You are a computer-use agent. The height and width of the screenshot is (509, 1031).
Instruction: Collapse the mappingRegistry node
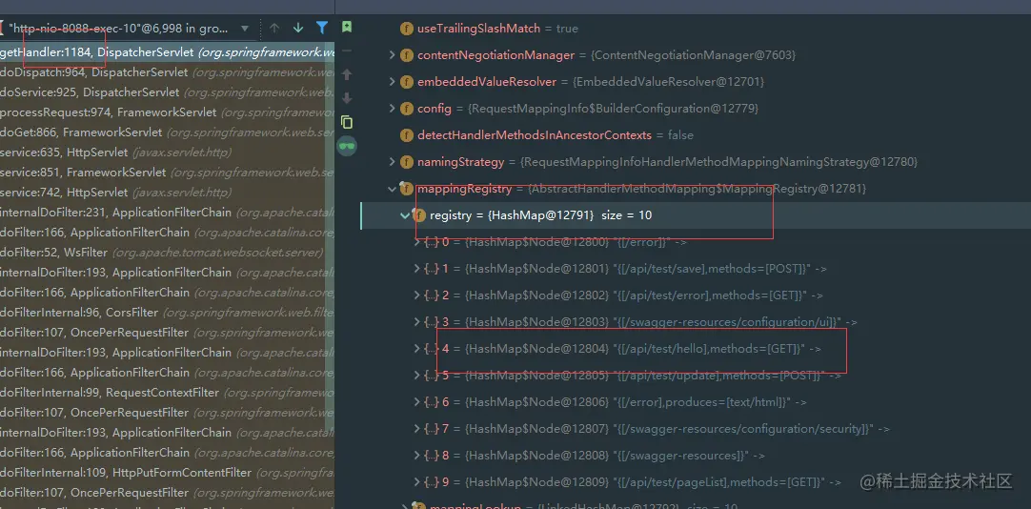coord(393,189)
